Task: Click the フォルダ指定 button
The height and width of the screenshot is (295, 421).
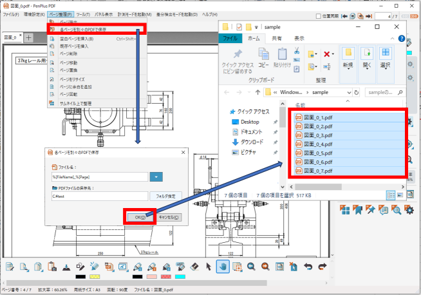Action: 166,196
